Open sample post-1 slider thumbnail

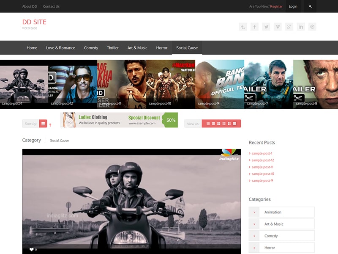click(24, 84)
